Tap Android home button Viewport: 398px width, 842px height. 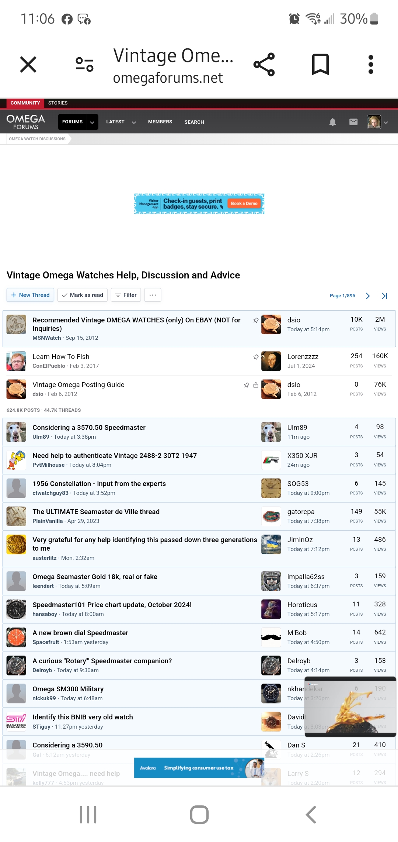199,814
